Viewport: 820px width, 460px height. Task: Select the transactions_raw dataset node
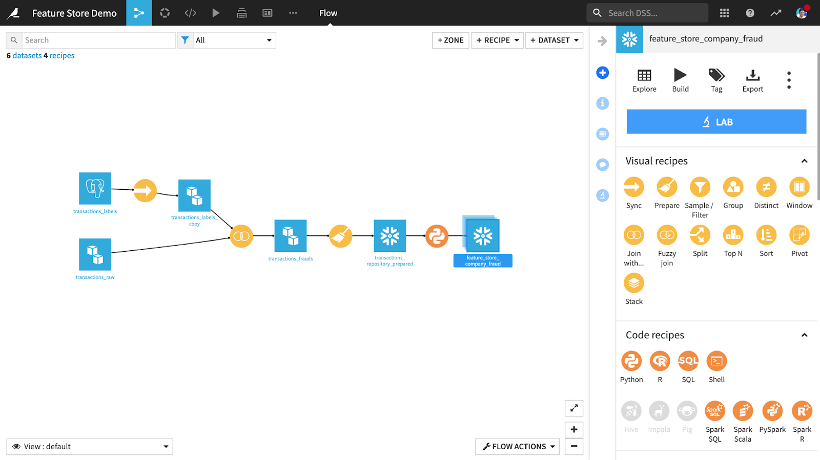[x=95, y=254]
